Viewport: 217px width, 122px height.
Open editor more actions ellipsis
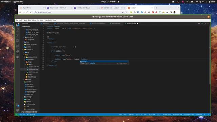click(208, 24)
